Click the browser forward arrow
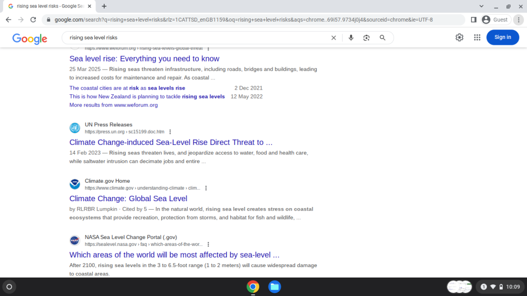Screen dimensions: 527x296 point(21,20)
